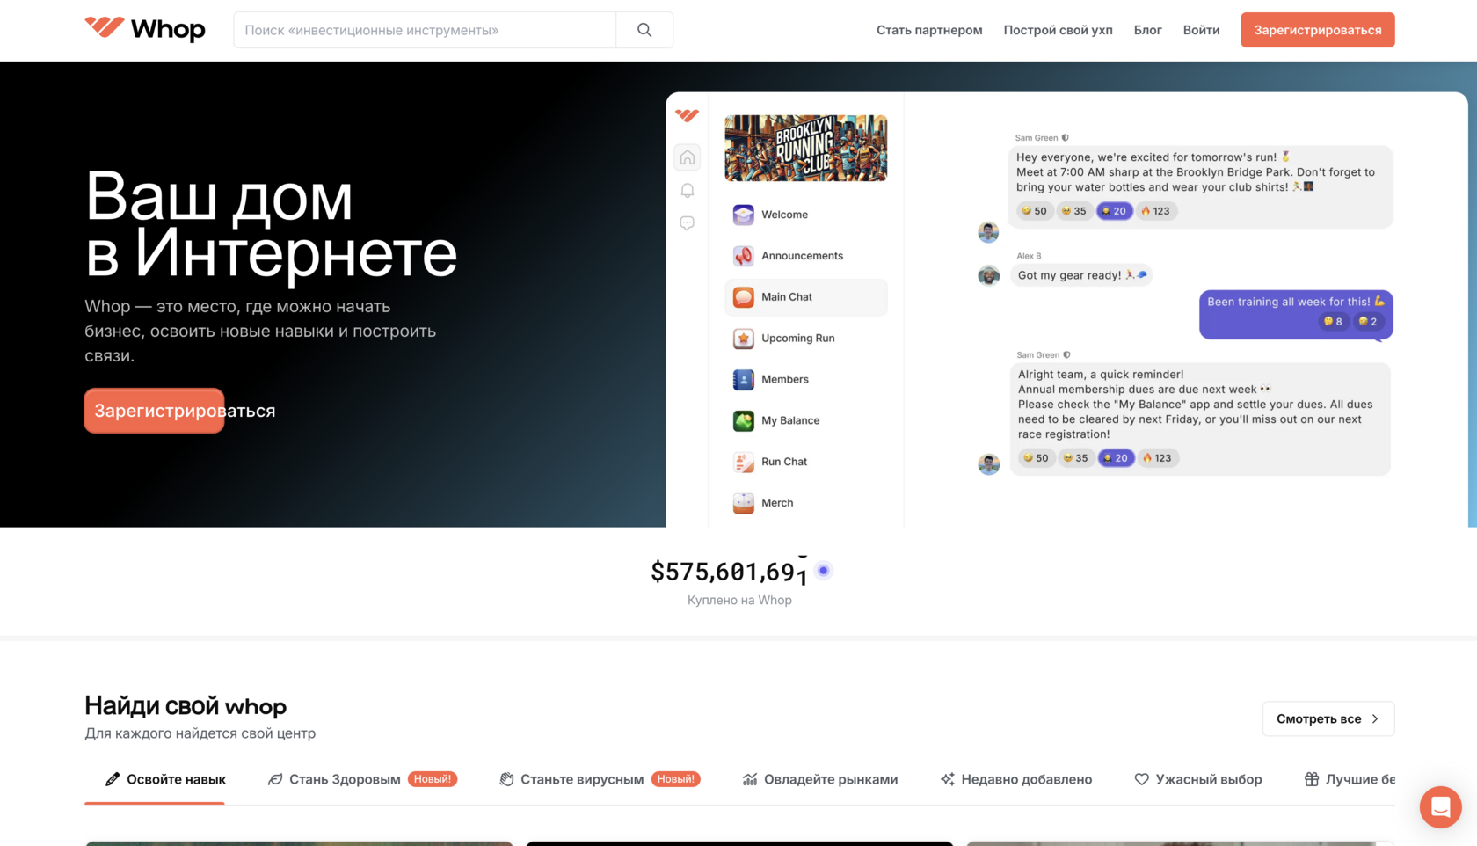Select Upcoming Run channel in preview list
1477x846 pixels.
(x=805, y=339)
